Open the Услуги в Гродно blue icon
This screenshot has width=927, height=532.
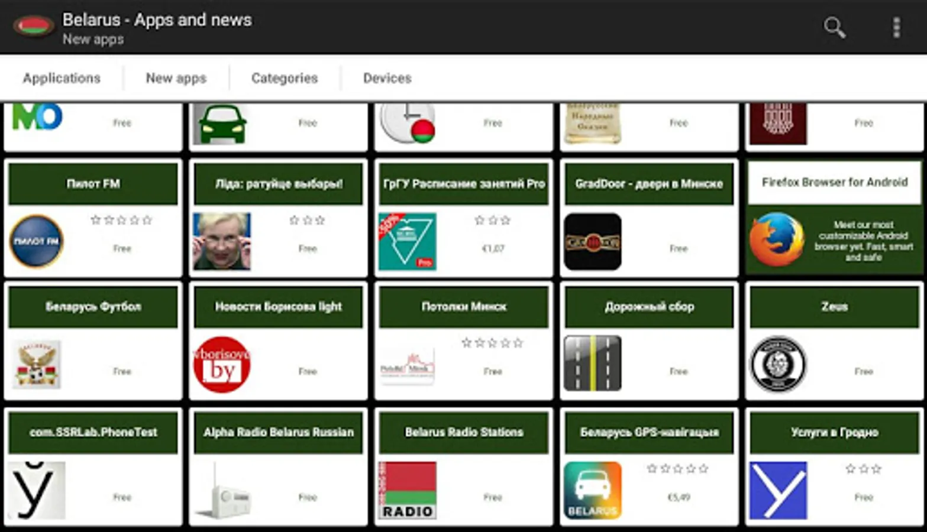[x=778, y=490]
